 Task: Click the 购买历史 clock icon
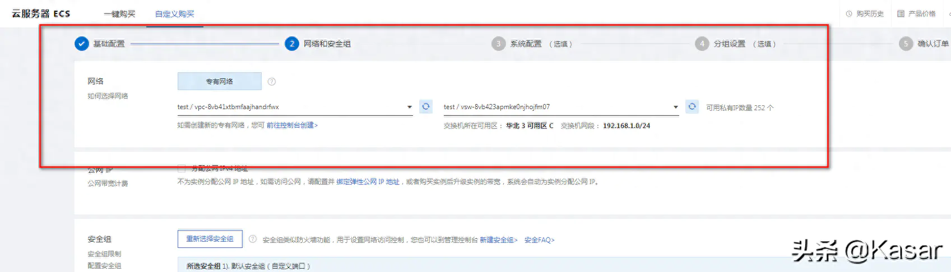click(849, 14)
